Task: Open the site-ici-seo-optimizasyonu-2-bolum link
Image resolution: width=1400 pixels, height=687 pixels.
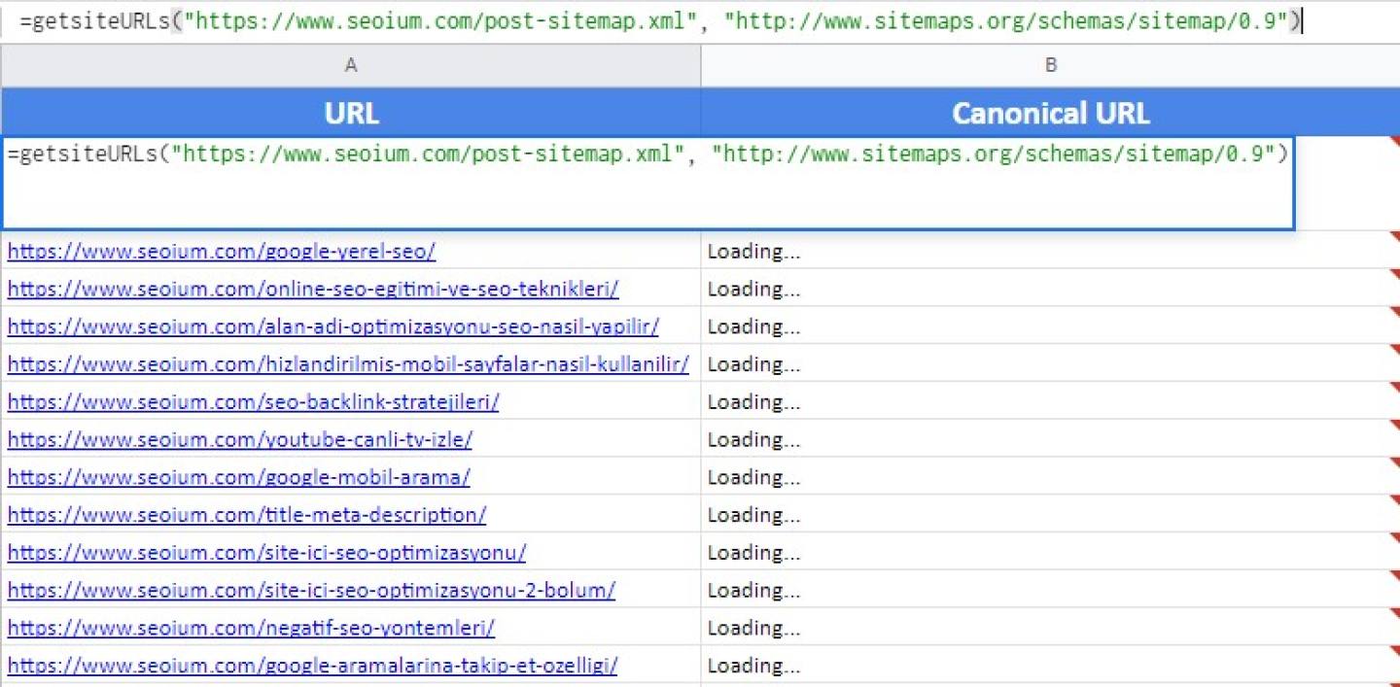Action: 311,590
